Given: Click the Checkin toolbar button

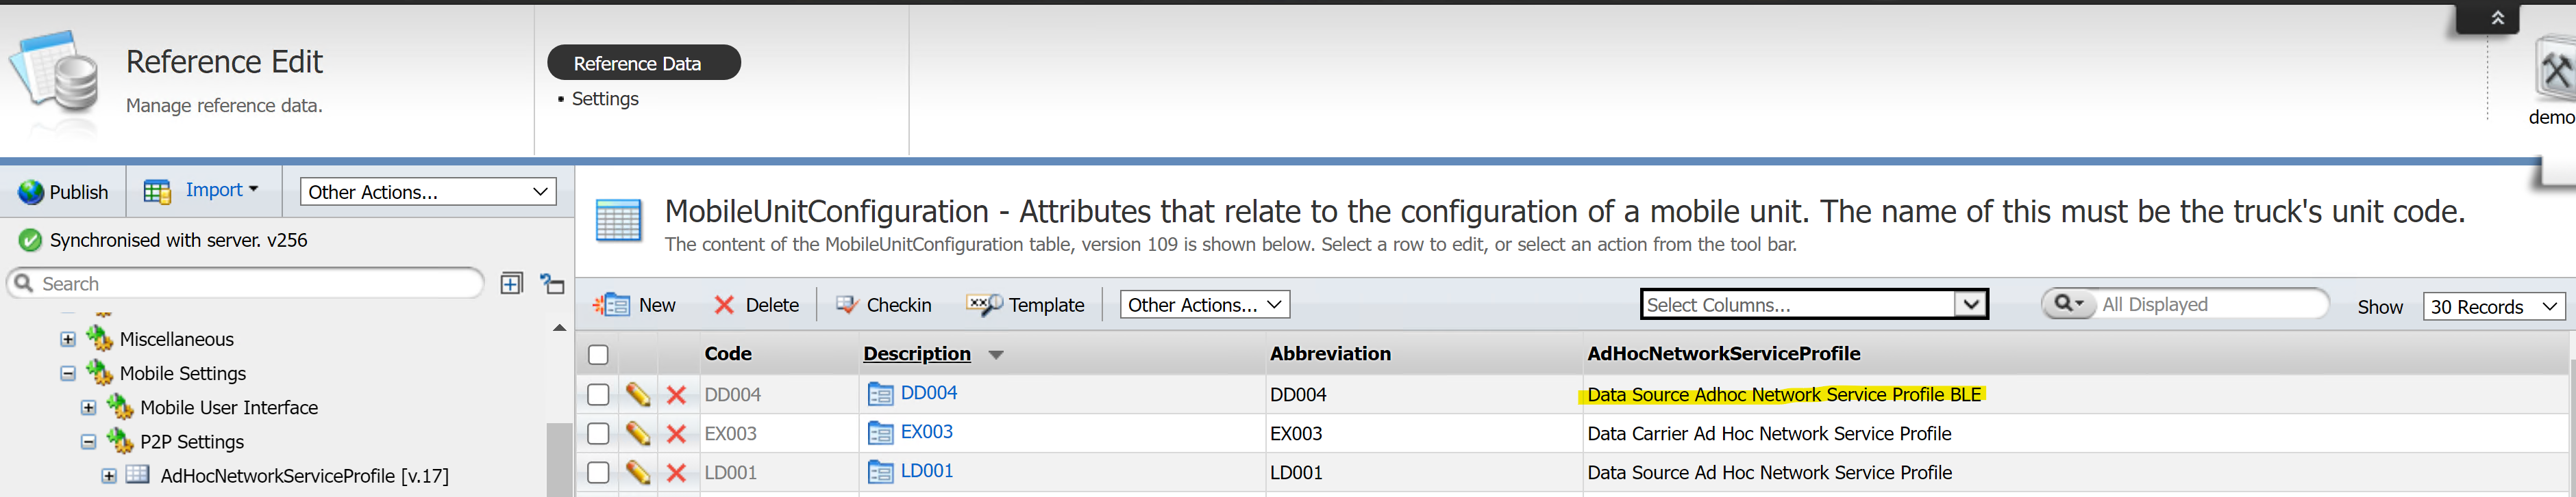Looking at the screenshot, I should tap(883, 306).
